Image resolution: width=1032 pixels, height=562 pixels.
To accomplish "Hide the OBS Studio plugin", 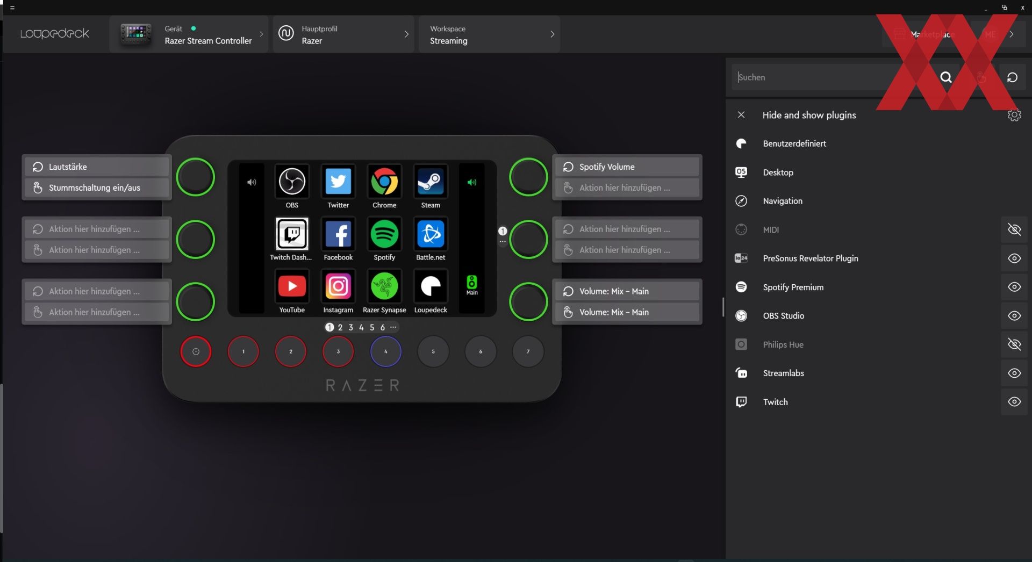I will tap(1014, 316).
